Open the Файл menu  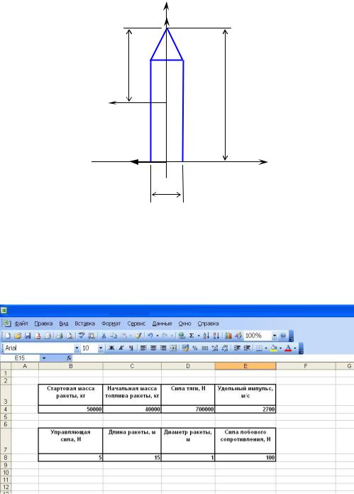[21, 323]
